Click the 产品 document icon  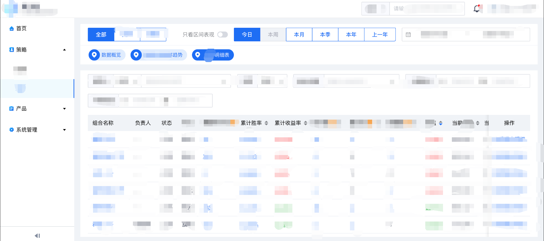(x=12, y=109)
